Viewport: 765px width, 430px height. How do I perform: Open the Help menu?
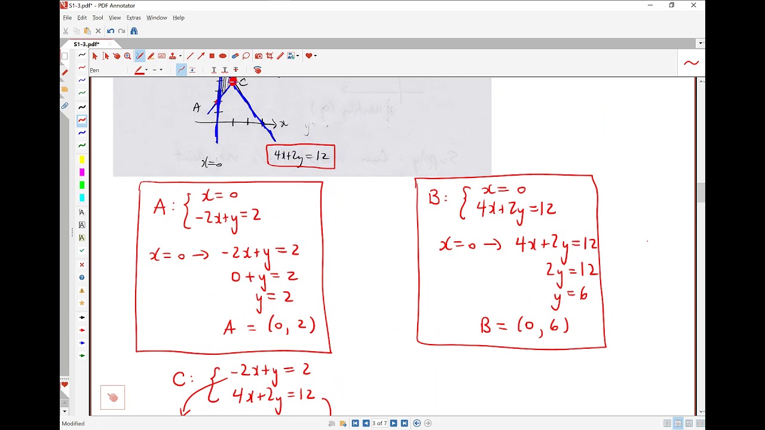coord(179,18)
